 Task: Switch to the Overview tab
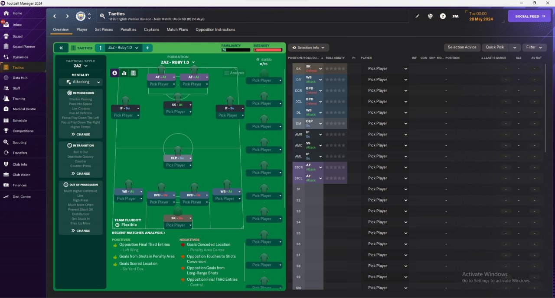tap(61, 30)
